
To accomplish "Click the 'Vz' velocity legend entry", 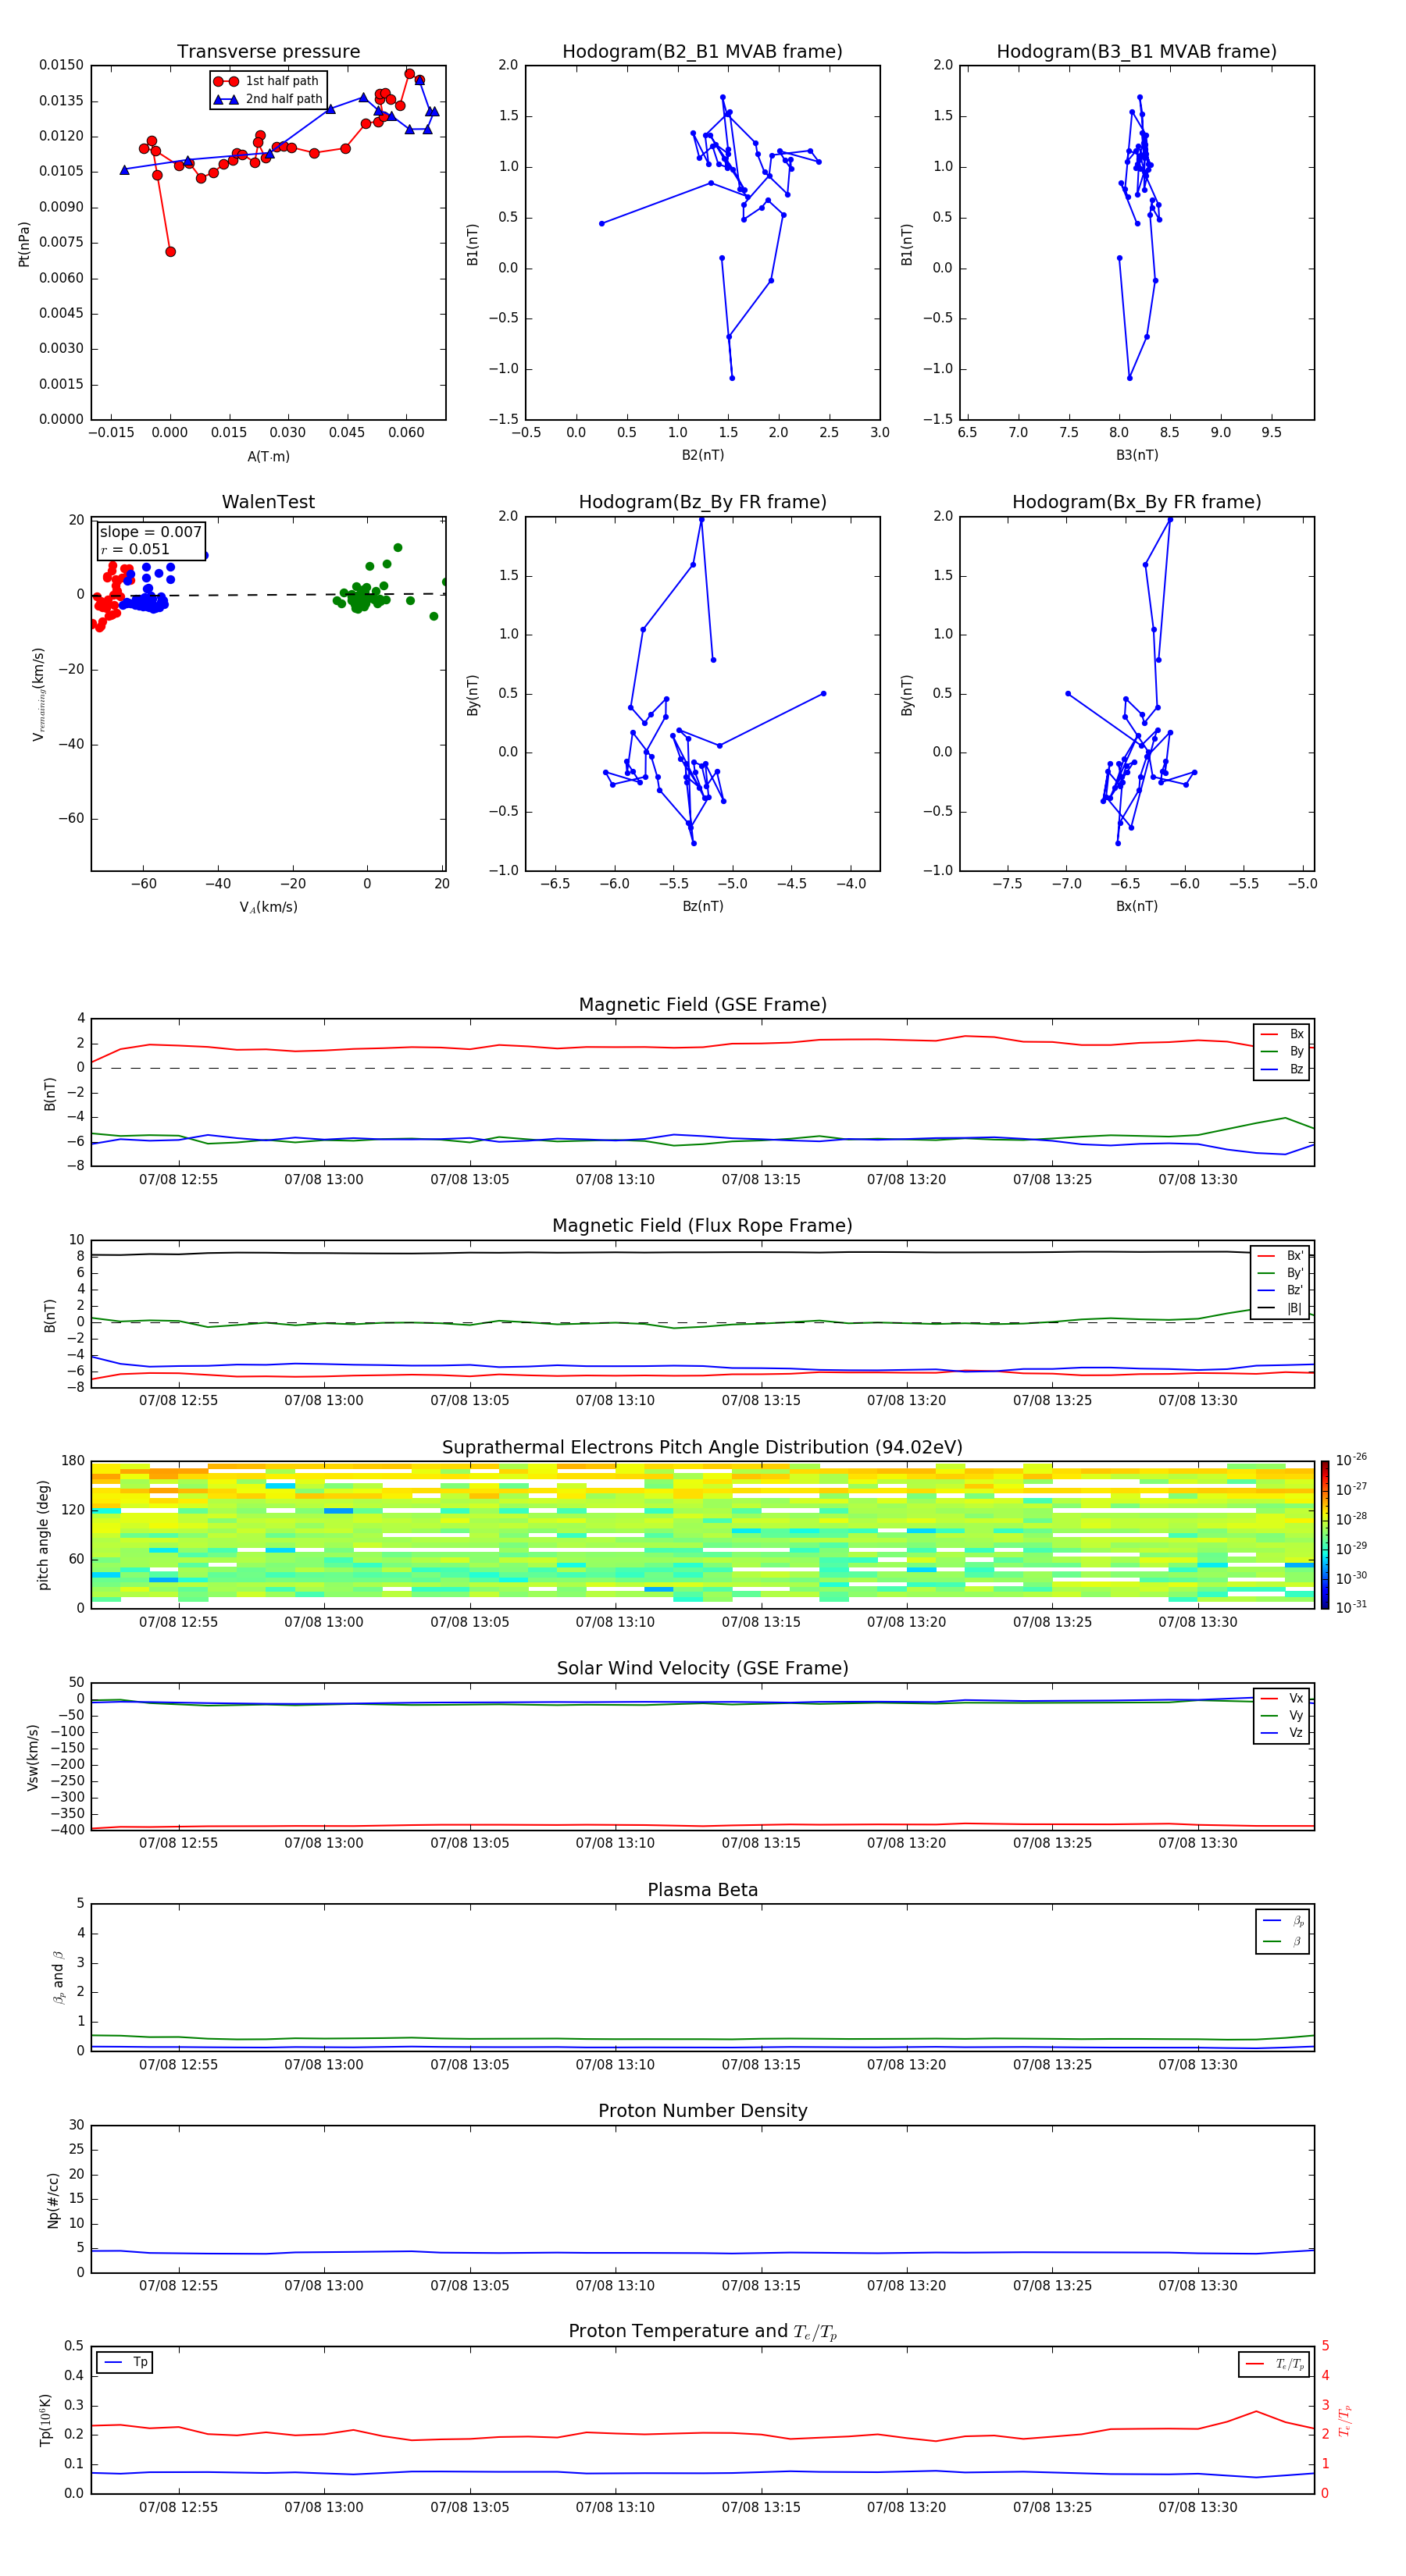I will pyautogui.click(x=1283, y=1733).
